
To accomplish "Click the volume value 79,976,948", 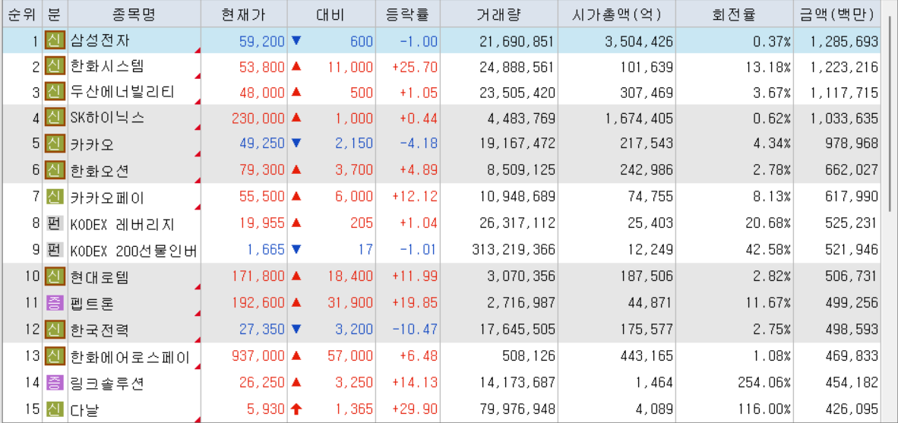I will point(517,410).
